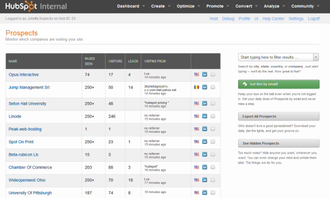
Task: Hide Jump Management Srl with minus icon
Action: pos(213,87)
